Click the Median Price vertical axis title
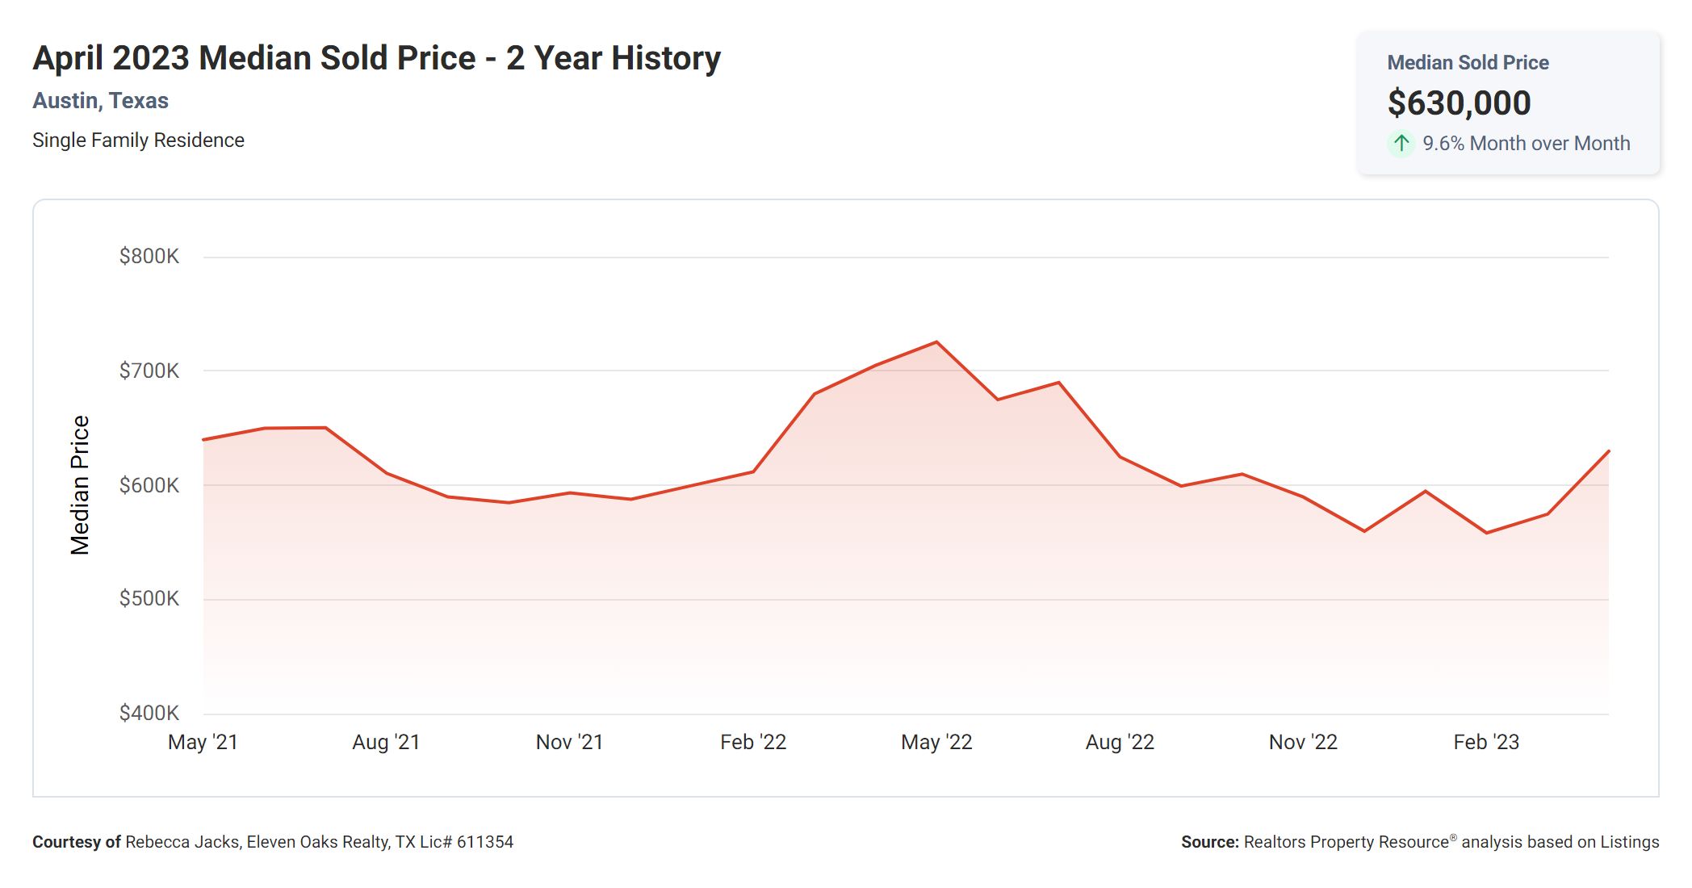1692x888 pixels. pos(80,485)
